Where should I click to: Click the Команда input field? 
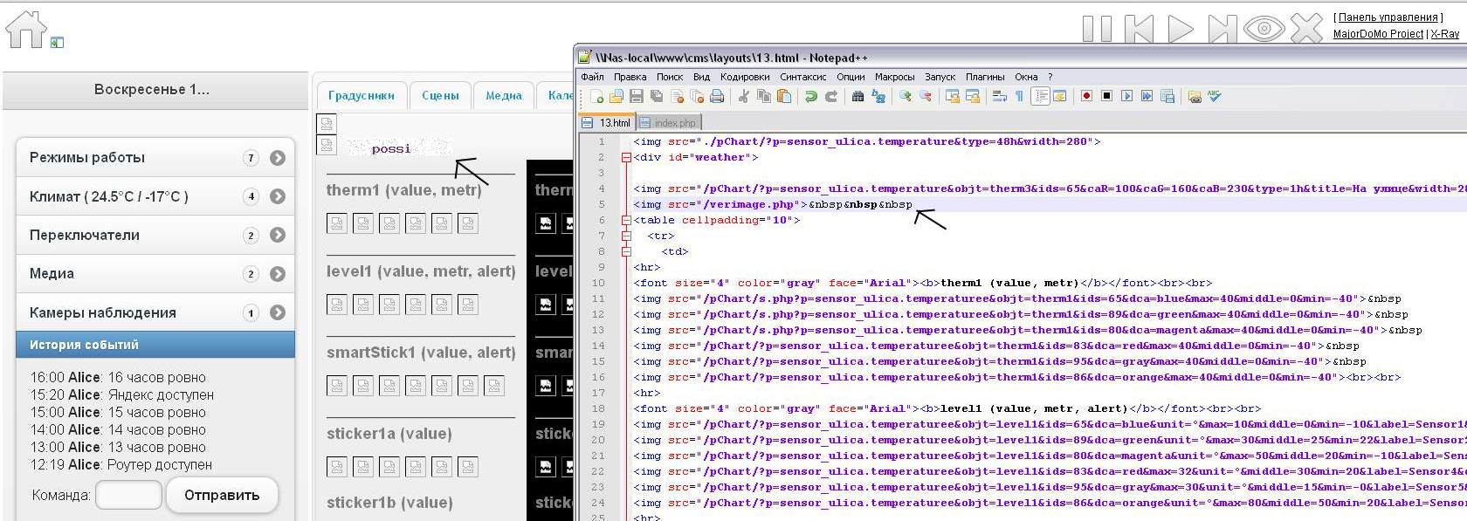click(x=128, y=495)
